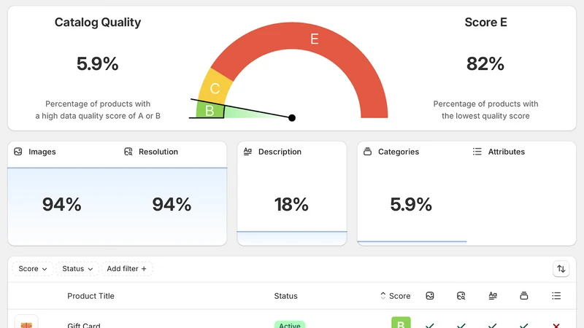584x328 pixels.
Task: Click the Resolution icon in stats card
Action: [128, 152]
